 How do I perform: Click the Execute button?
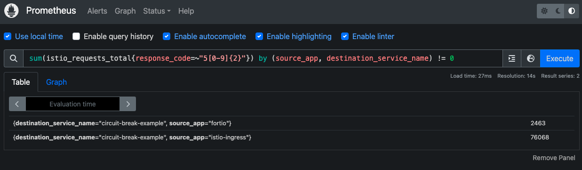pyautogui.click(x=559, y=58)
